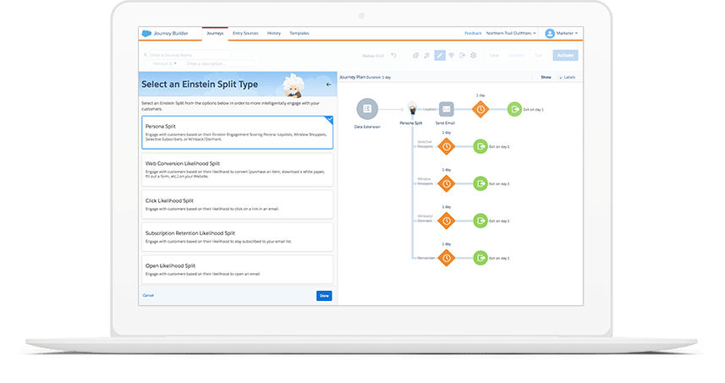
Task: Open journey settings gear icon
Action: click(473, 56)
